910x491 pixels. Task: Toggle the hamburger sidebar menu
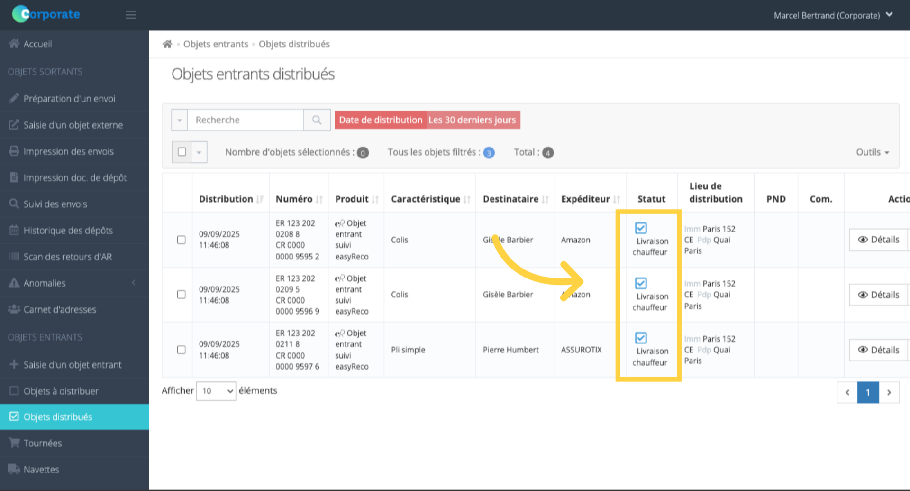point(131,15)
